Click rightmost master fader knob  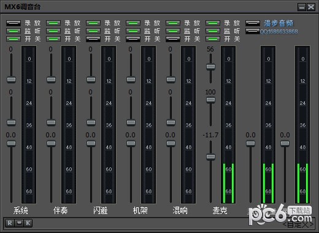pyautogui.click(x=285, y=143)
